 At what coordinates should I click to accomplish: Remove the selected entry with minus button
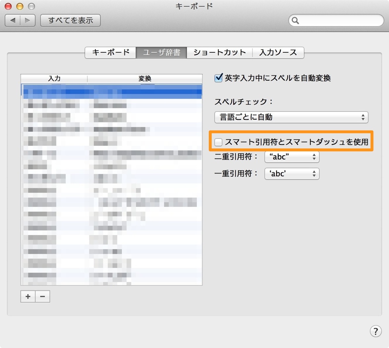pyautogui.click(x=43, y=296)
